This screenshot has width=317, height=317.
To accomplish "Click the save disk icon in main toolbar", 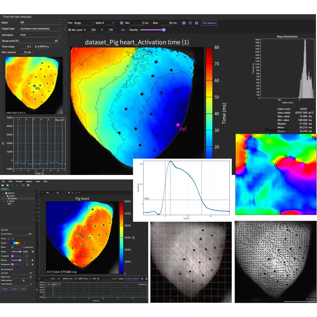I will (8, 185).
